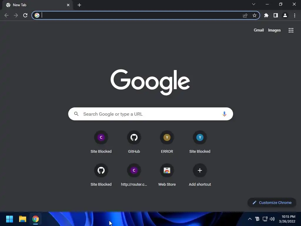This screenshot has height=226, width=301.
Task: Open the volume speaker tray icon
Action: click(272, 219)
